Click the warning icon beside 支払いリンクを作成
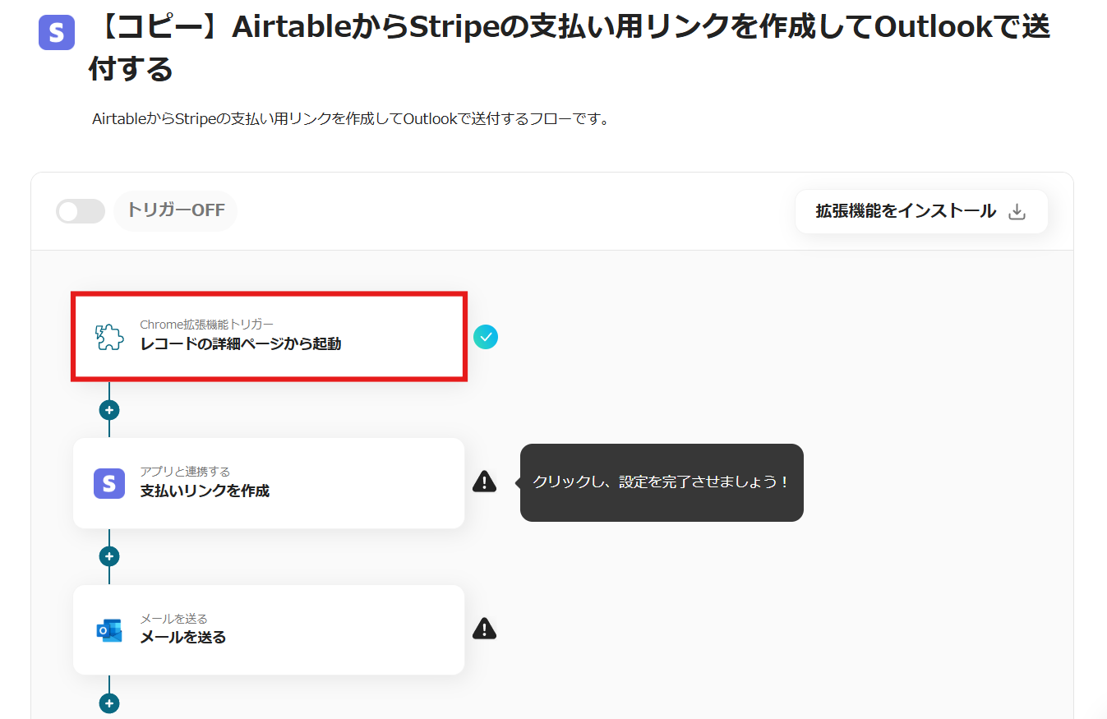 point(485,482)
